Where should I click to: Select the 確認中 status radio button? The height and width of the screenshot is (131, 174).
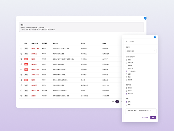tap(127, 91)
